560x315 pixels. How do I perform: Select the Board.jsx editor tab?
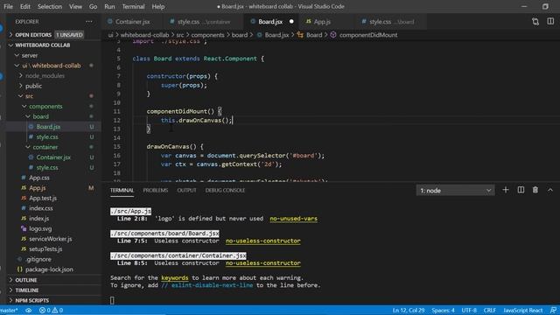coord(270,22)
